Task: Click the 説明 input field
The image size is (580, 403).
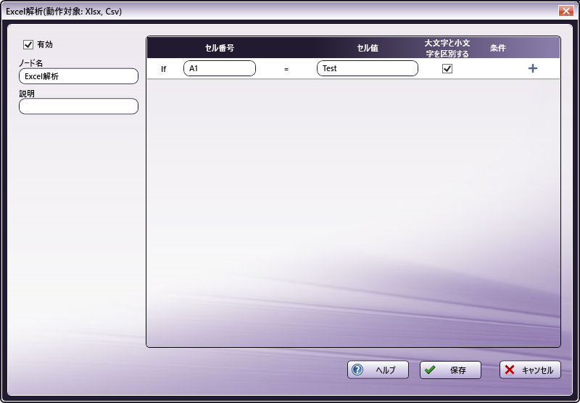Action: pyautogui.click(x=78, y=106)
